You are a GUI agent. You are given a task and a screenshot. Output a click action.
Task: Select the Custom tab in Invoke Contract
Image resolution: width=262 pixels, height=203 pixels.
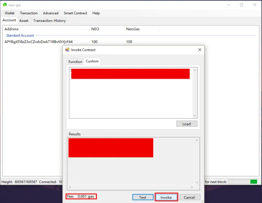coord(92,61)
